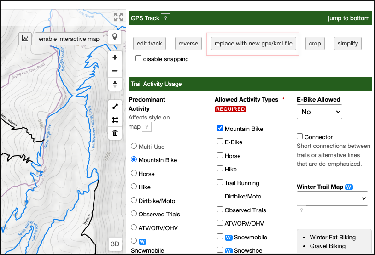This screenshot has width=375, height=255.
Task: Click the jump to bottom link
Action: (x=348, y=18)
